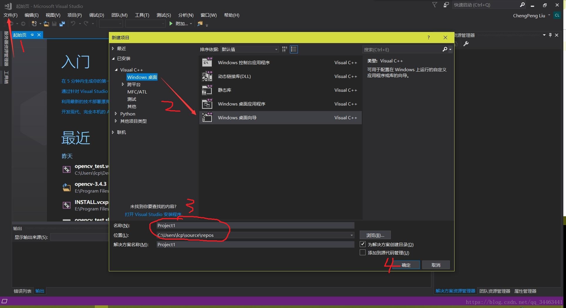Click the Quick Launch magnifier icon

(x=522, y=5)
